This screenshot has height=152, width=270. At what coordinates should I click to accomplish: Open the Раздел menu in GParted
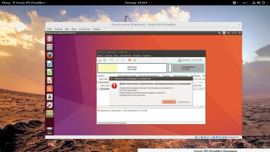(137, 56)
